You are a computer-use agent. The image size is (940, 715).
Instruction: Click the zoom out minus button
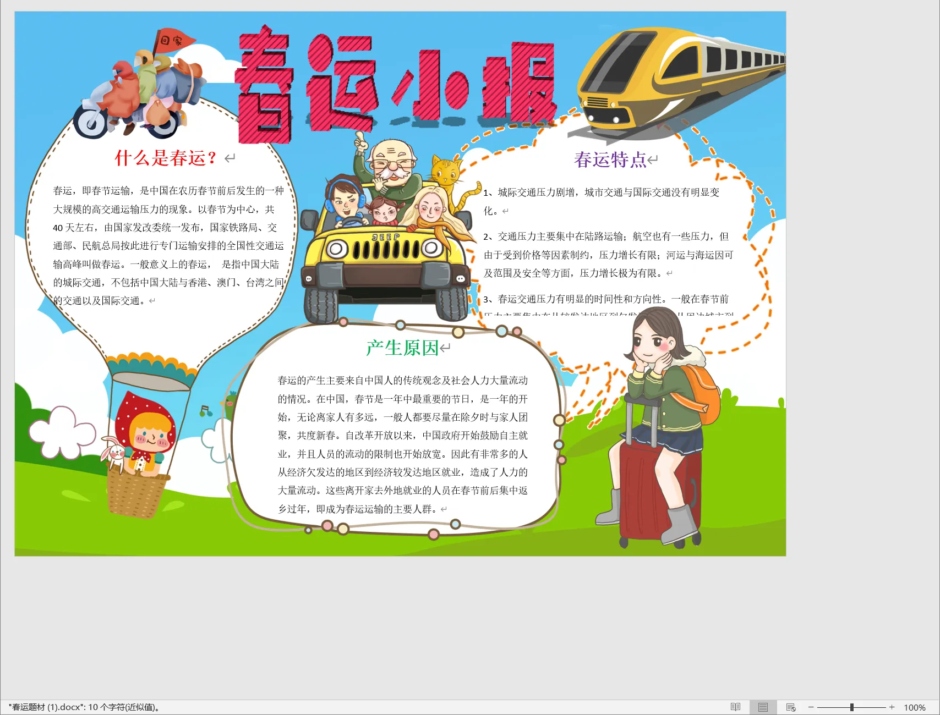tap(811, 707)
